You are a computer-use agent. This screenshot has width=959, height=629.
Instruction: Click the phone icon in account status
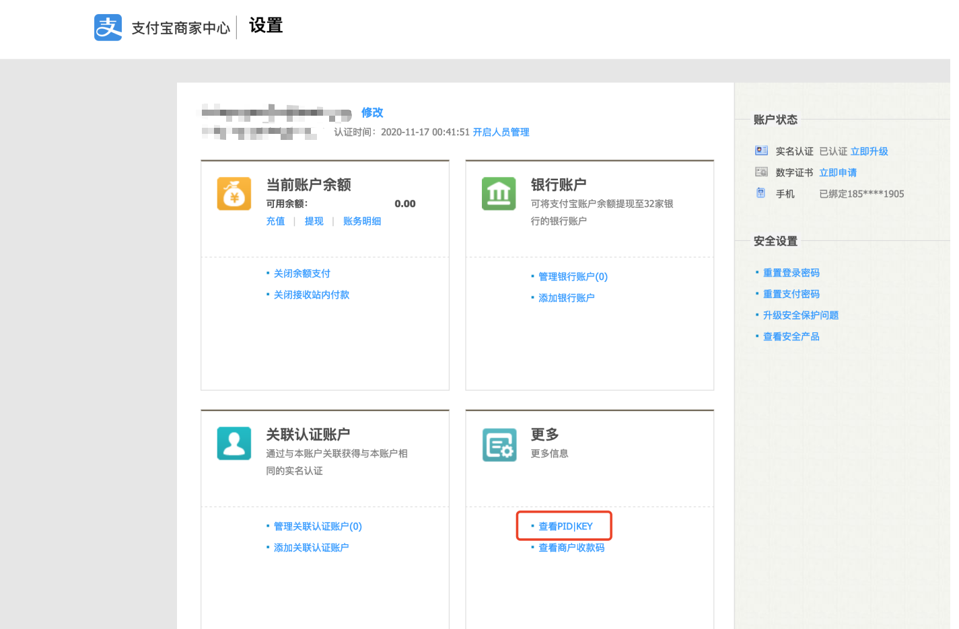(x=760, y=193)
